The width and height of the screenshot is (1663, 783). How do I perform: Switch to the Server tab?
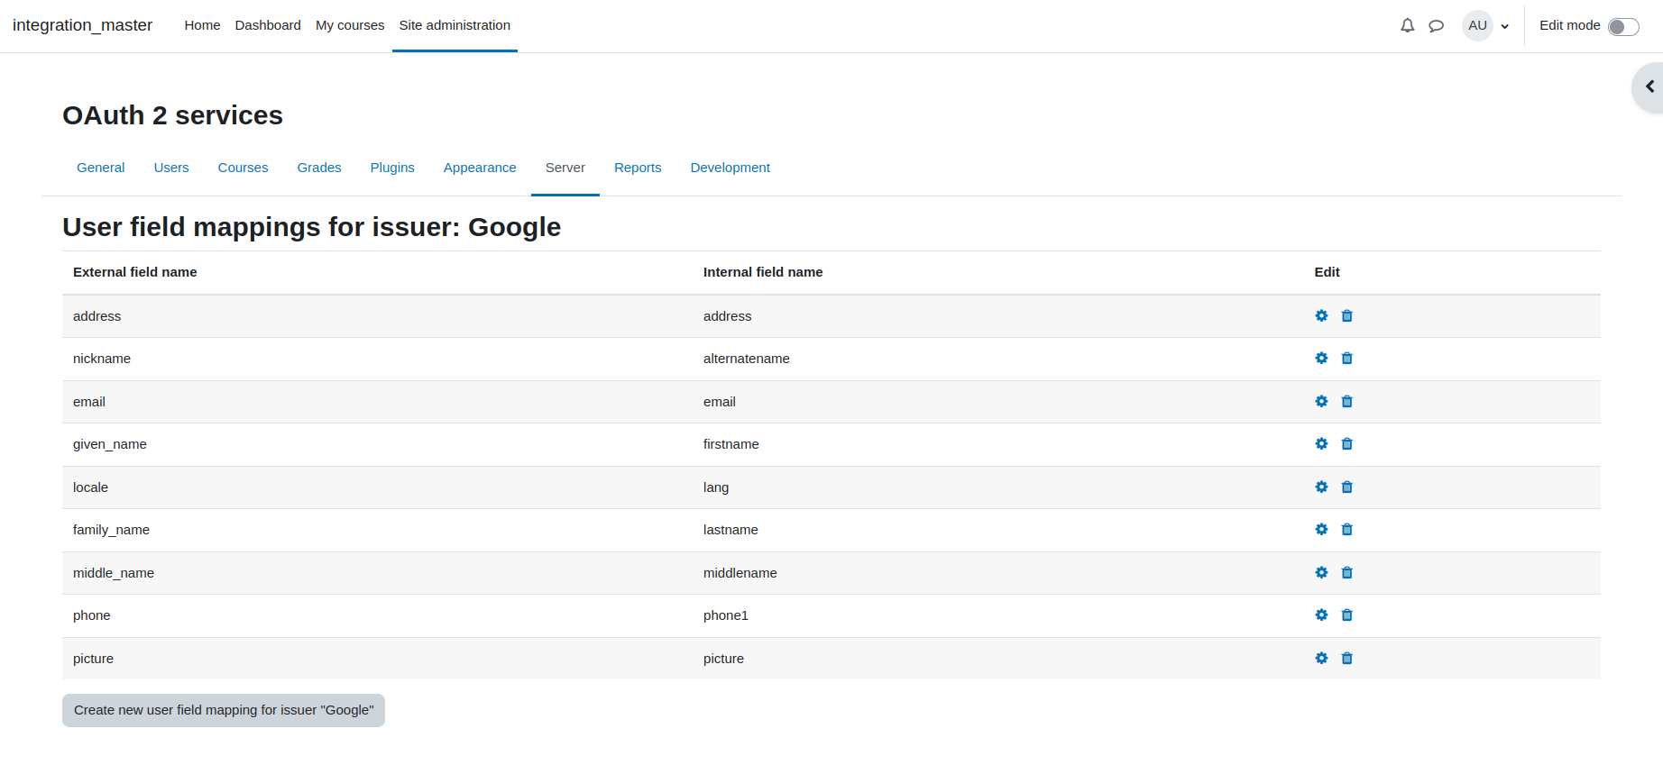pyautogui.click(x=565, y=168)
